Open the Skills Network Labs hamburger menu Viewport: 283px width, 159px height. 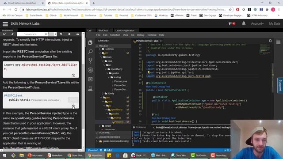tap(5, 23)
